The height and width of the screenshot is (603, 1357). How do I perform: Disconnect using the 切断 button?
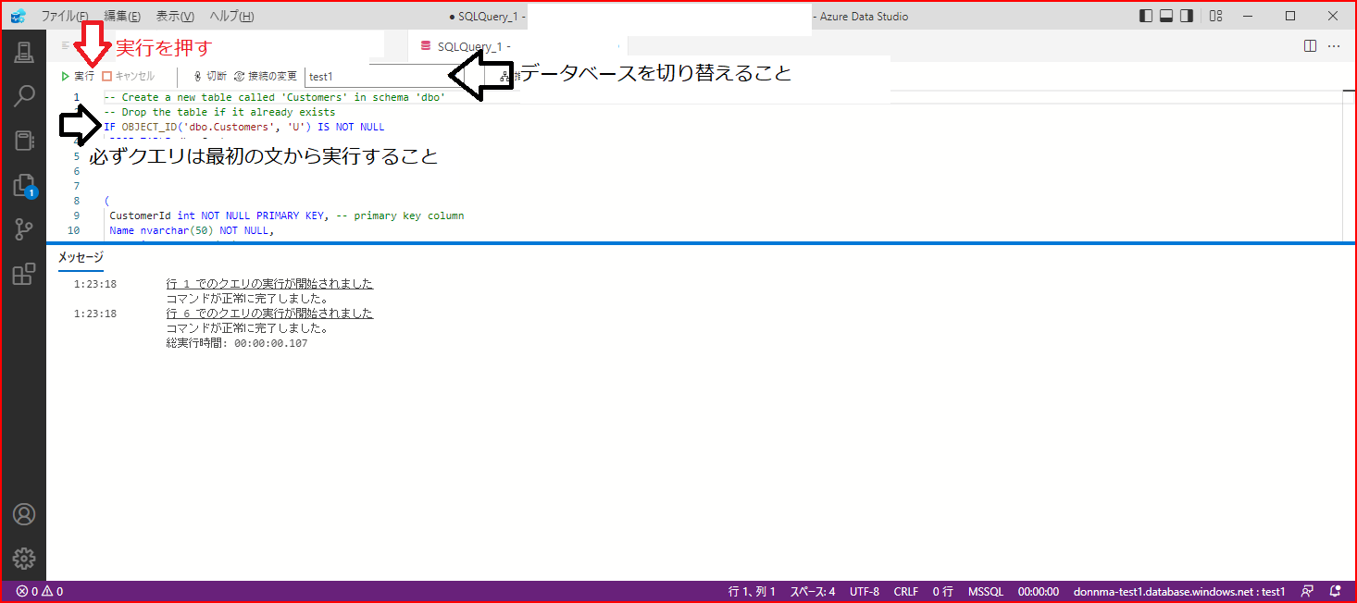(x=209, y=76)
